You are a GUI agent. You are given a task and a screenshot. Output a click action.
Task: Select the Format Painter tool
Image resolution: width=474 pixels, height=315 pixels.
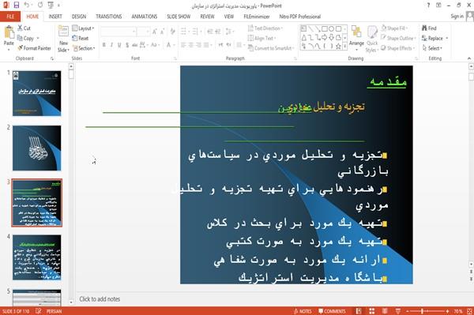click(34, 48)
